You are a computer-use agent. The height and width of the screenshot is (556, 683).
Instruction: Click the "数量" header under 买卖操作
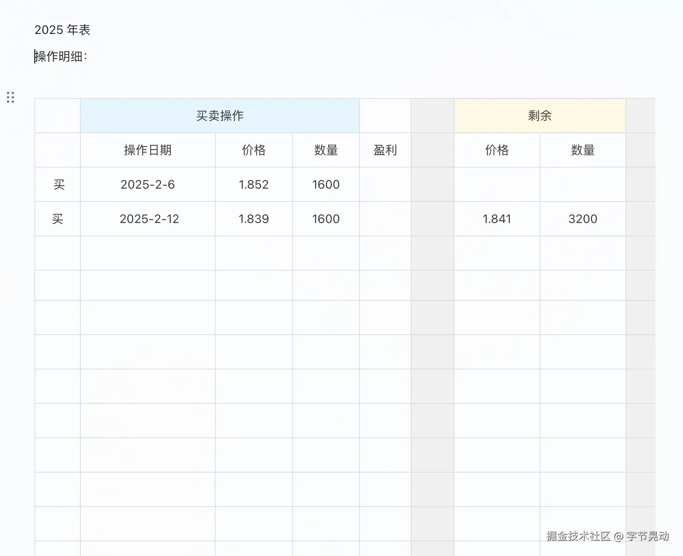tap(326, 150)
